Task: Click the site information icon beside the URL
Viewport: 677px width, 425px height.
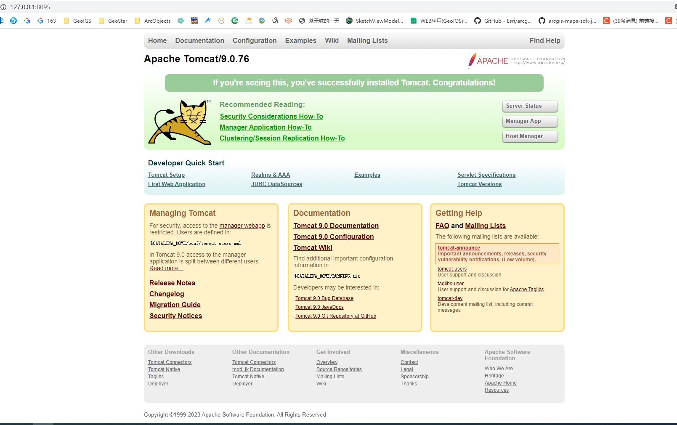Action: click(3, 7)
